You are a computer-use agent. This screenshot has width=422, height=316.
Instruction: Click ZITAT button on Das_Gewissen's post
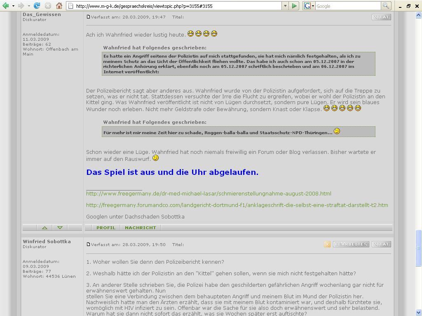click(x=381, y=17)
